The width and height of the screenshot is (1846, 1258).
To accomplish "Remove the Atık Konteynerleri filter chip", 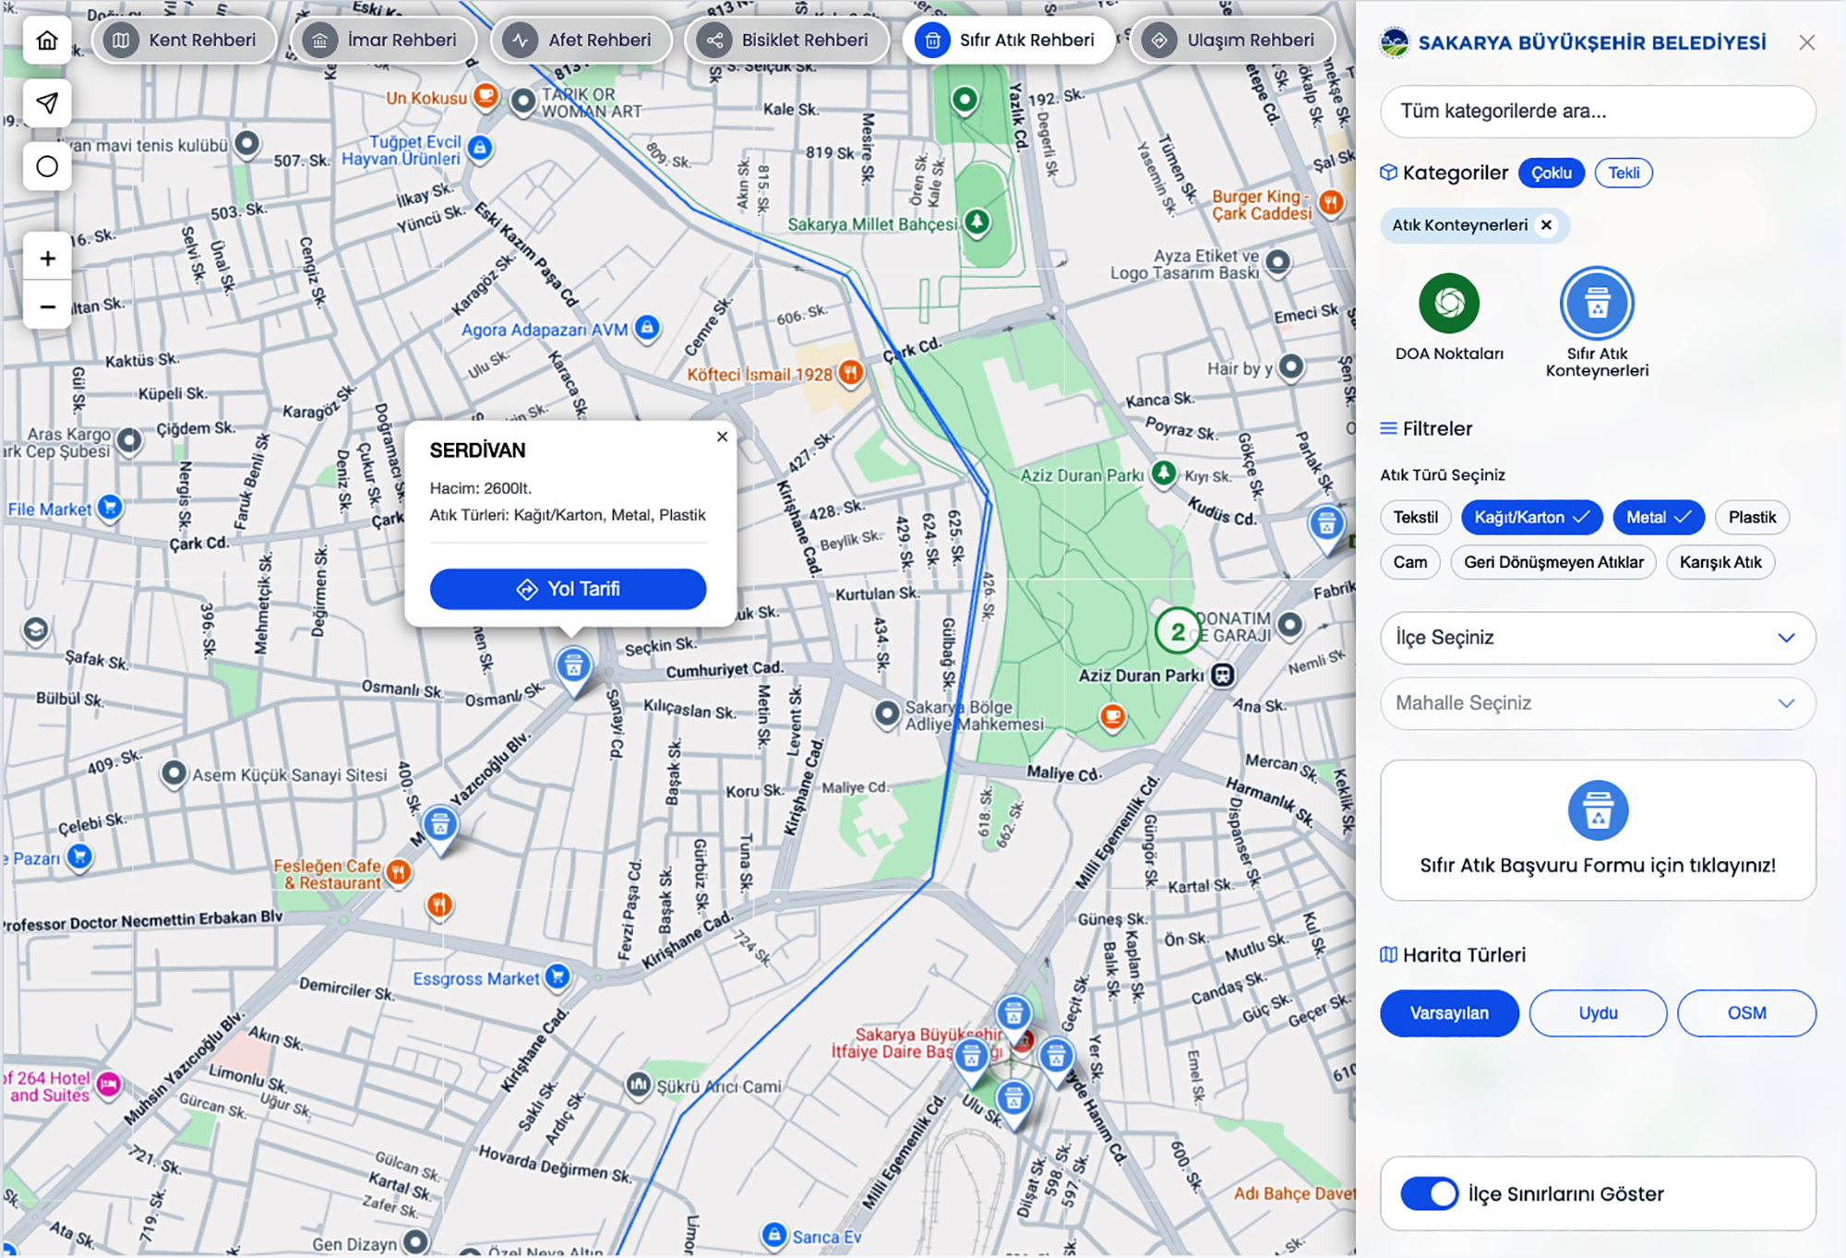I will [1546, 225].
